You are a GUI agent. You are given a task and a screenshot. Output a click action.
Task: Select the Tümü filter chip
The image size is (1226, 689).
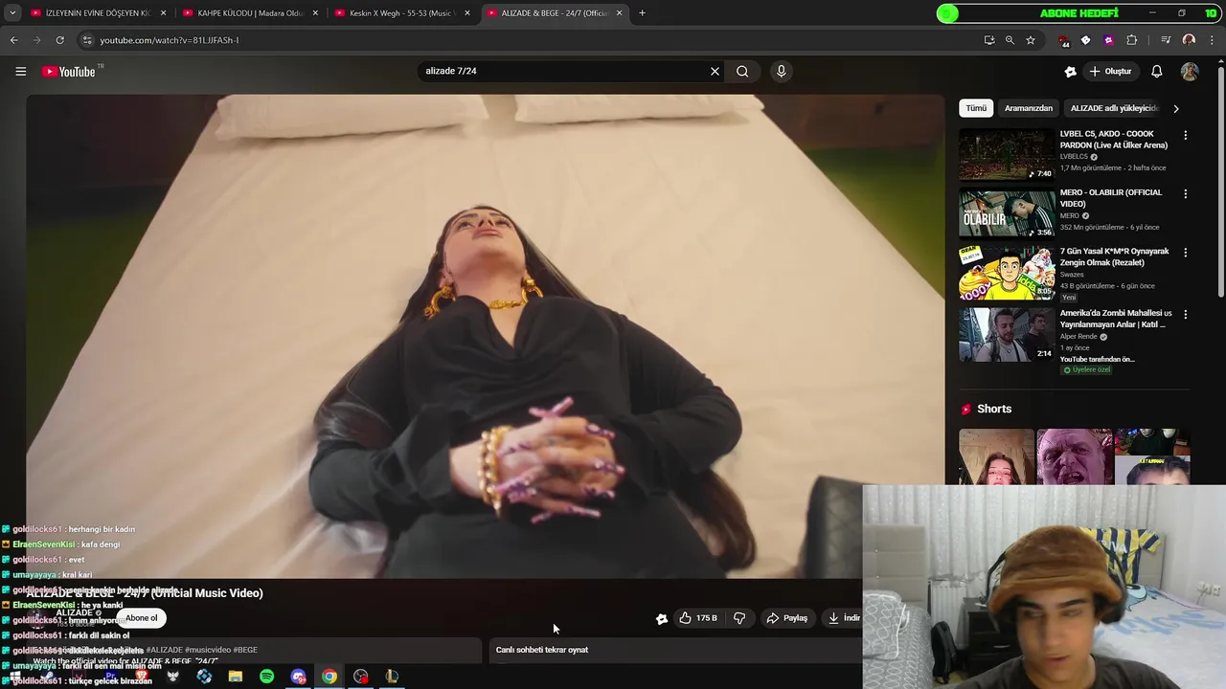point(976,108)
